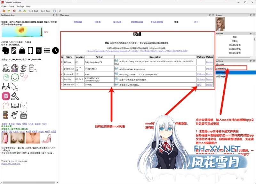256x184 pixels.
Task: Open the handbag inventory icon
Action: (22, 50)
